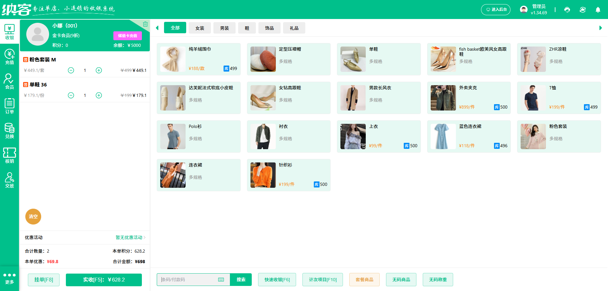Click the trash icon on member card
This screenshot has height=291, width=608.
[145, 24]
